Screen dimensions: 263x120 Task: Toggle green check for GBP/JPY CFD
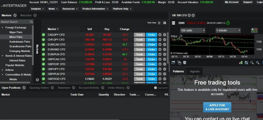tap(43, 69)
